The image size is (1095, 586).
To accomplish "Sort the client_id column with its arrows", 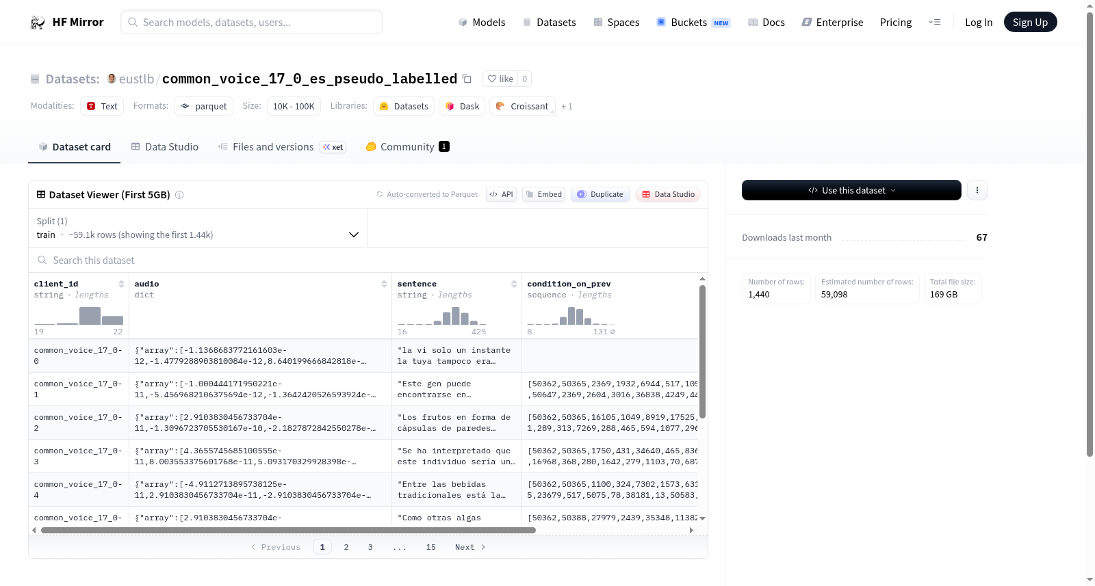I will pyautogui.click(x=121, y=284).
